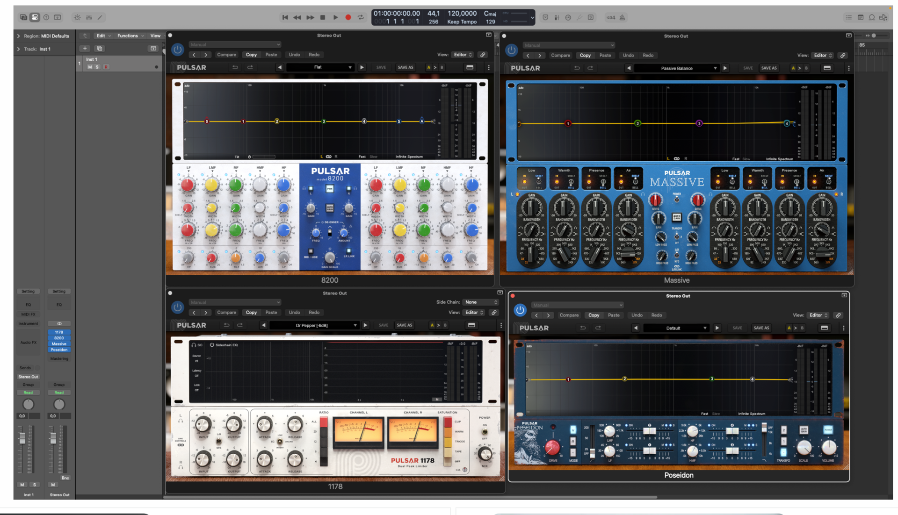The width and height of the screenshot is (898, 515).
Task: Click Paste in the Massive plugin window
Action: (x=605, y=55)
